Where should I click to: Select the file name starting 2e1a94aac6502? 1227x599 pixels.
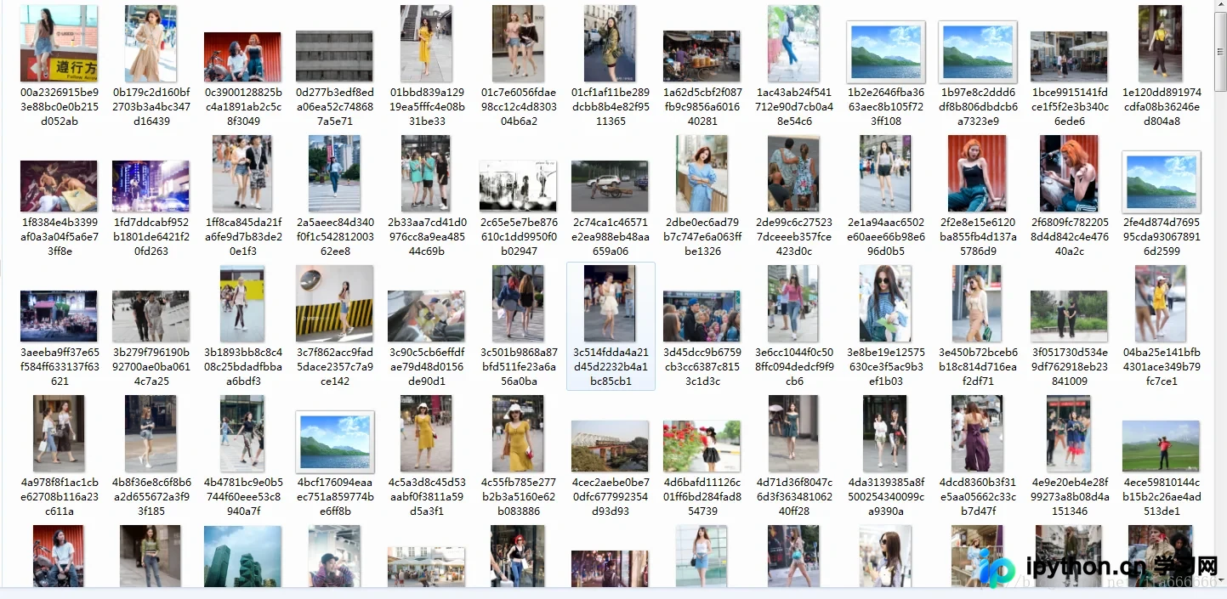click(x=885, y=237)
